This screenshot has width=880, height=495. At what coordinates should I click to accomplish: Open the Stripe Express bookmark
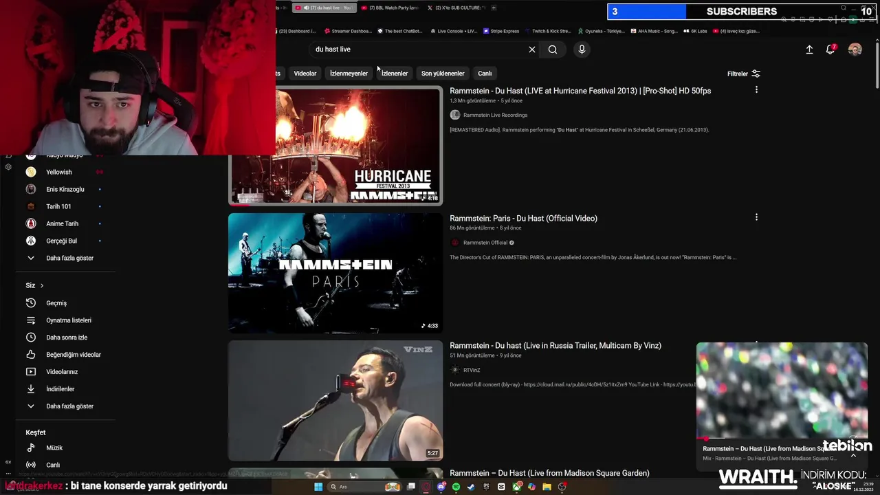[501, 31]
